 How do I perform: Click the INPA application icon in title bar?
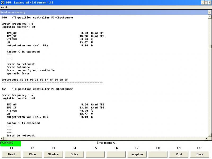(x=2, y=2)
